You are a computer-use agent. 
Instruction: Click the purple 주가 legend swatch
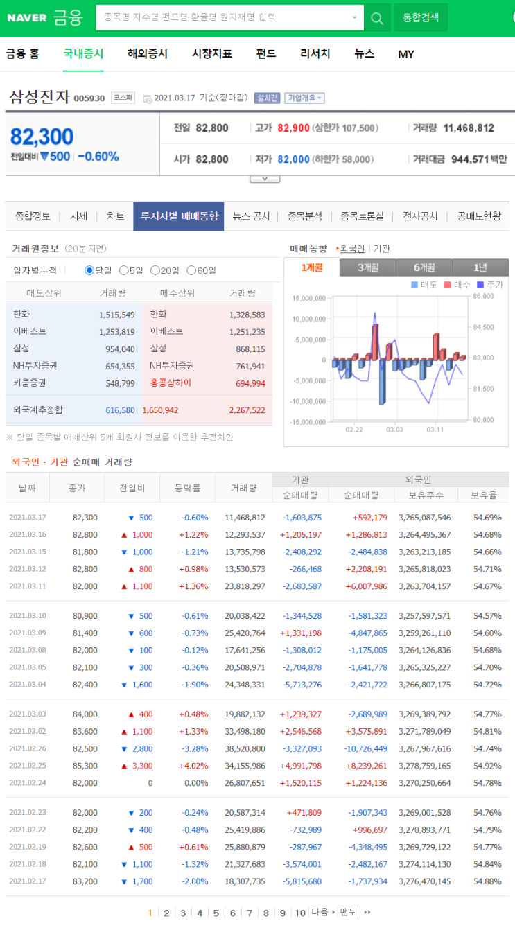[x=481, y=285]
